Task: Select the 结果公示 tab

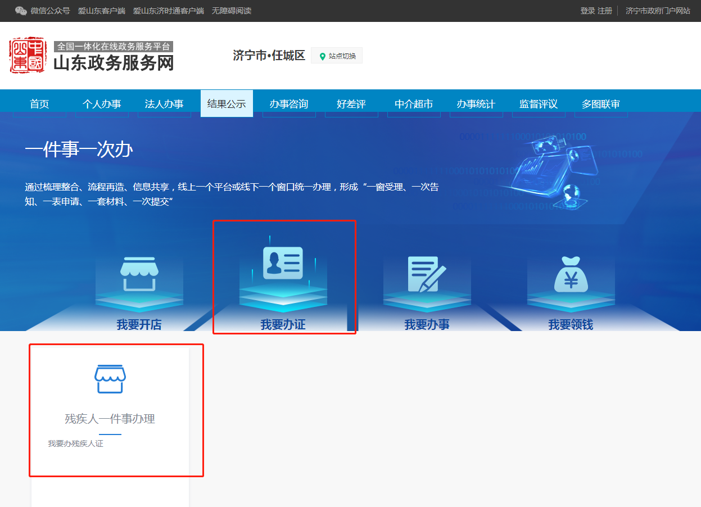Action: 227,104
